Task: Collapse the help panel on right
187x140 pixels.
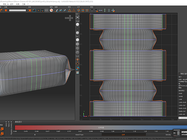Action: coord(179,74)
